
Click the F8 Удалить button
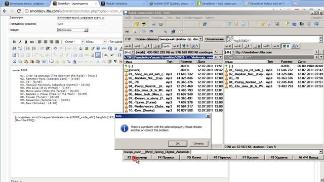(279, 157)
